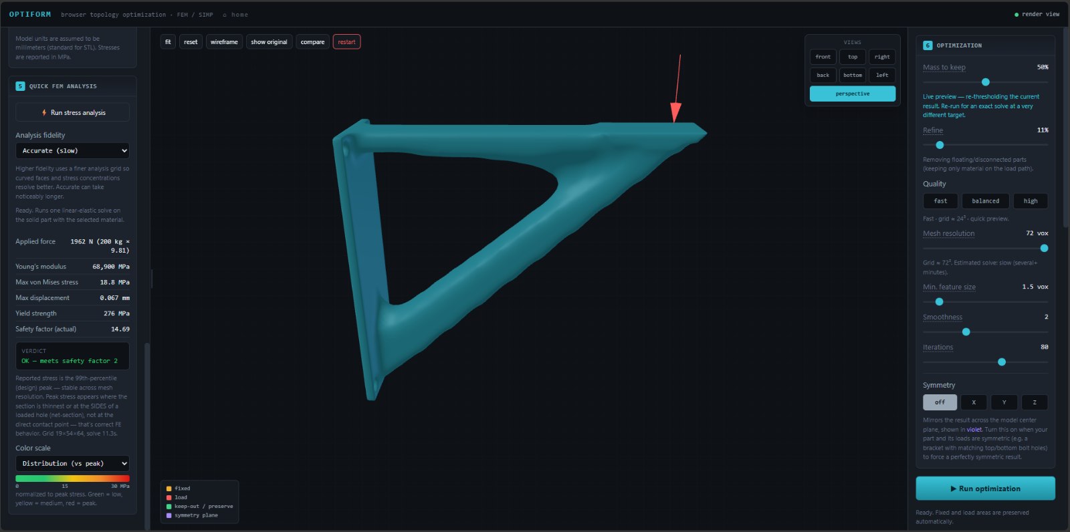
Task: Switch to the left view
Action: click(x=882, y=76)
